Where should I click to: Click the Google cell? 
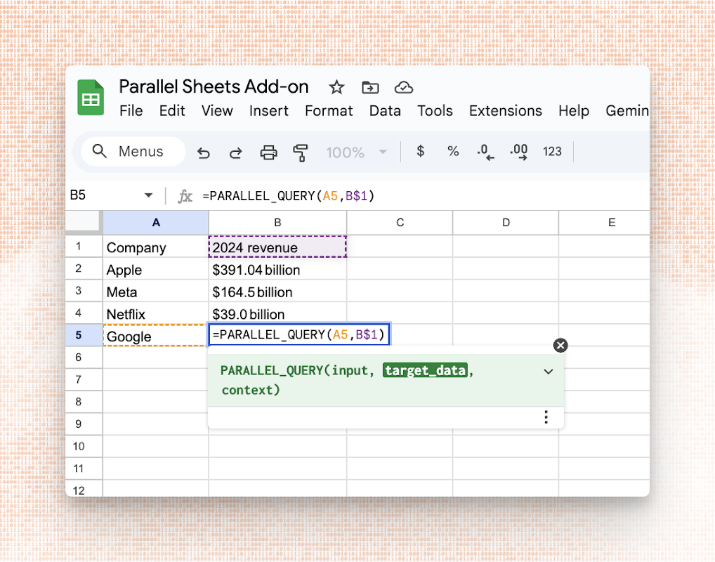coord(156,336)
